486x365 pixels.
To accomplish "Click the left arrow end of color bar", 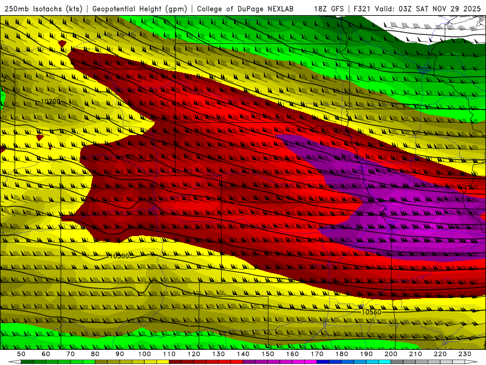I will click(x=15, y=362).
